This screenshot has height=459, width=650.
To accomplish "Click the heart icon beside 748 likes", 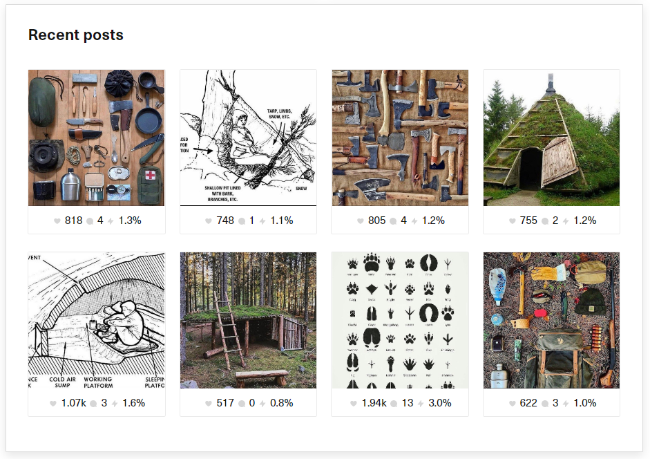I will (209, 221).
